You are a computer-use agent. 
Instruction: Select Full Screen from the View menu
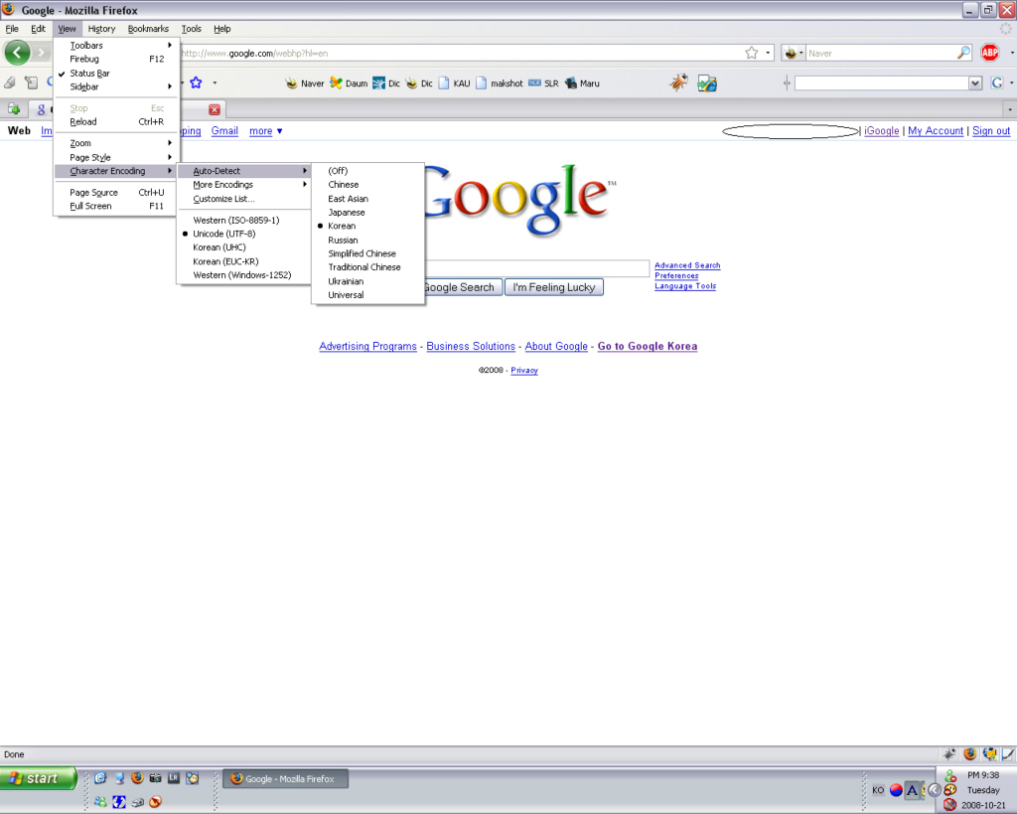(x=116, y=206)
